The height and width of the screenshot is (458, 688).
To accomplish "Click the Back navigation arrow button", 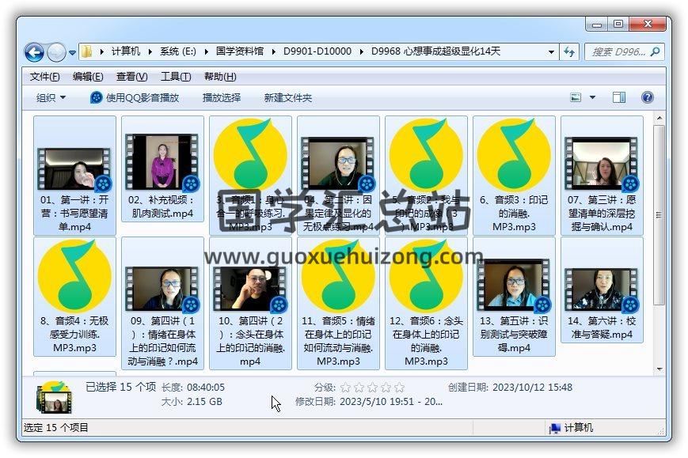I will pos(34,52).
